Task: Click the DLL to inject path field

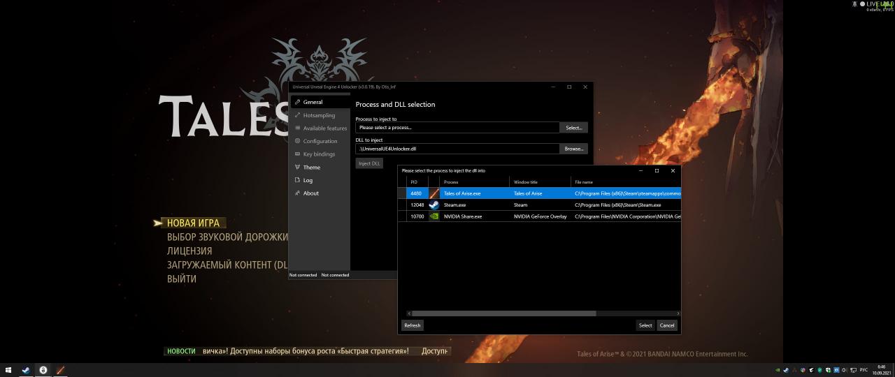Action: coord(457,149)
